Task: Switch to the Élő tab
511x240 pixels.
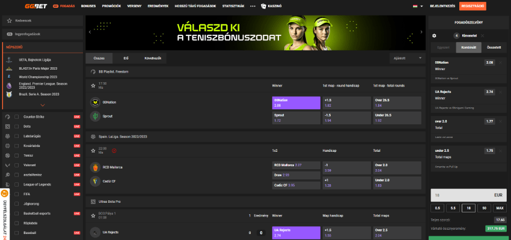Action: [126, 58]
